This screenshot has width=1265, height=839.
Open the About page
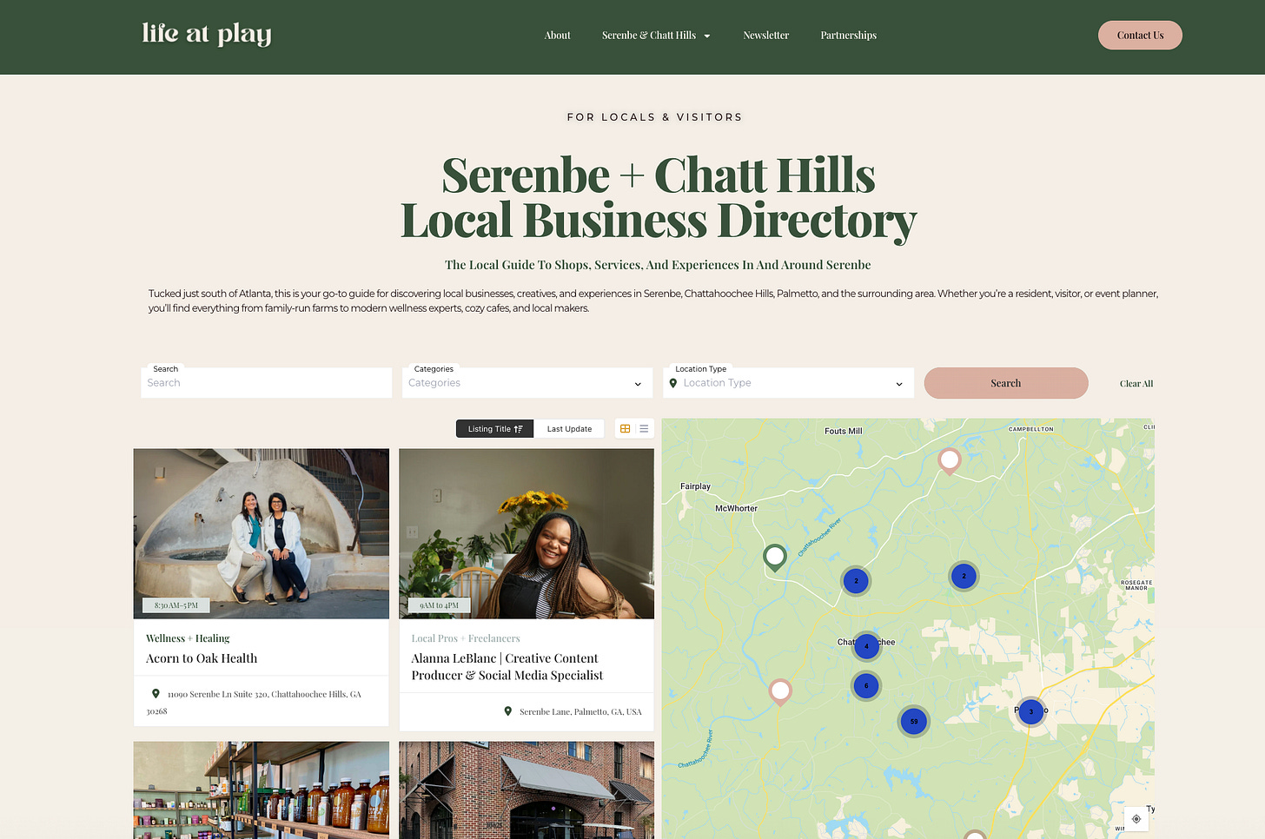coord(557,36)
